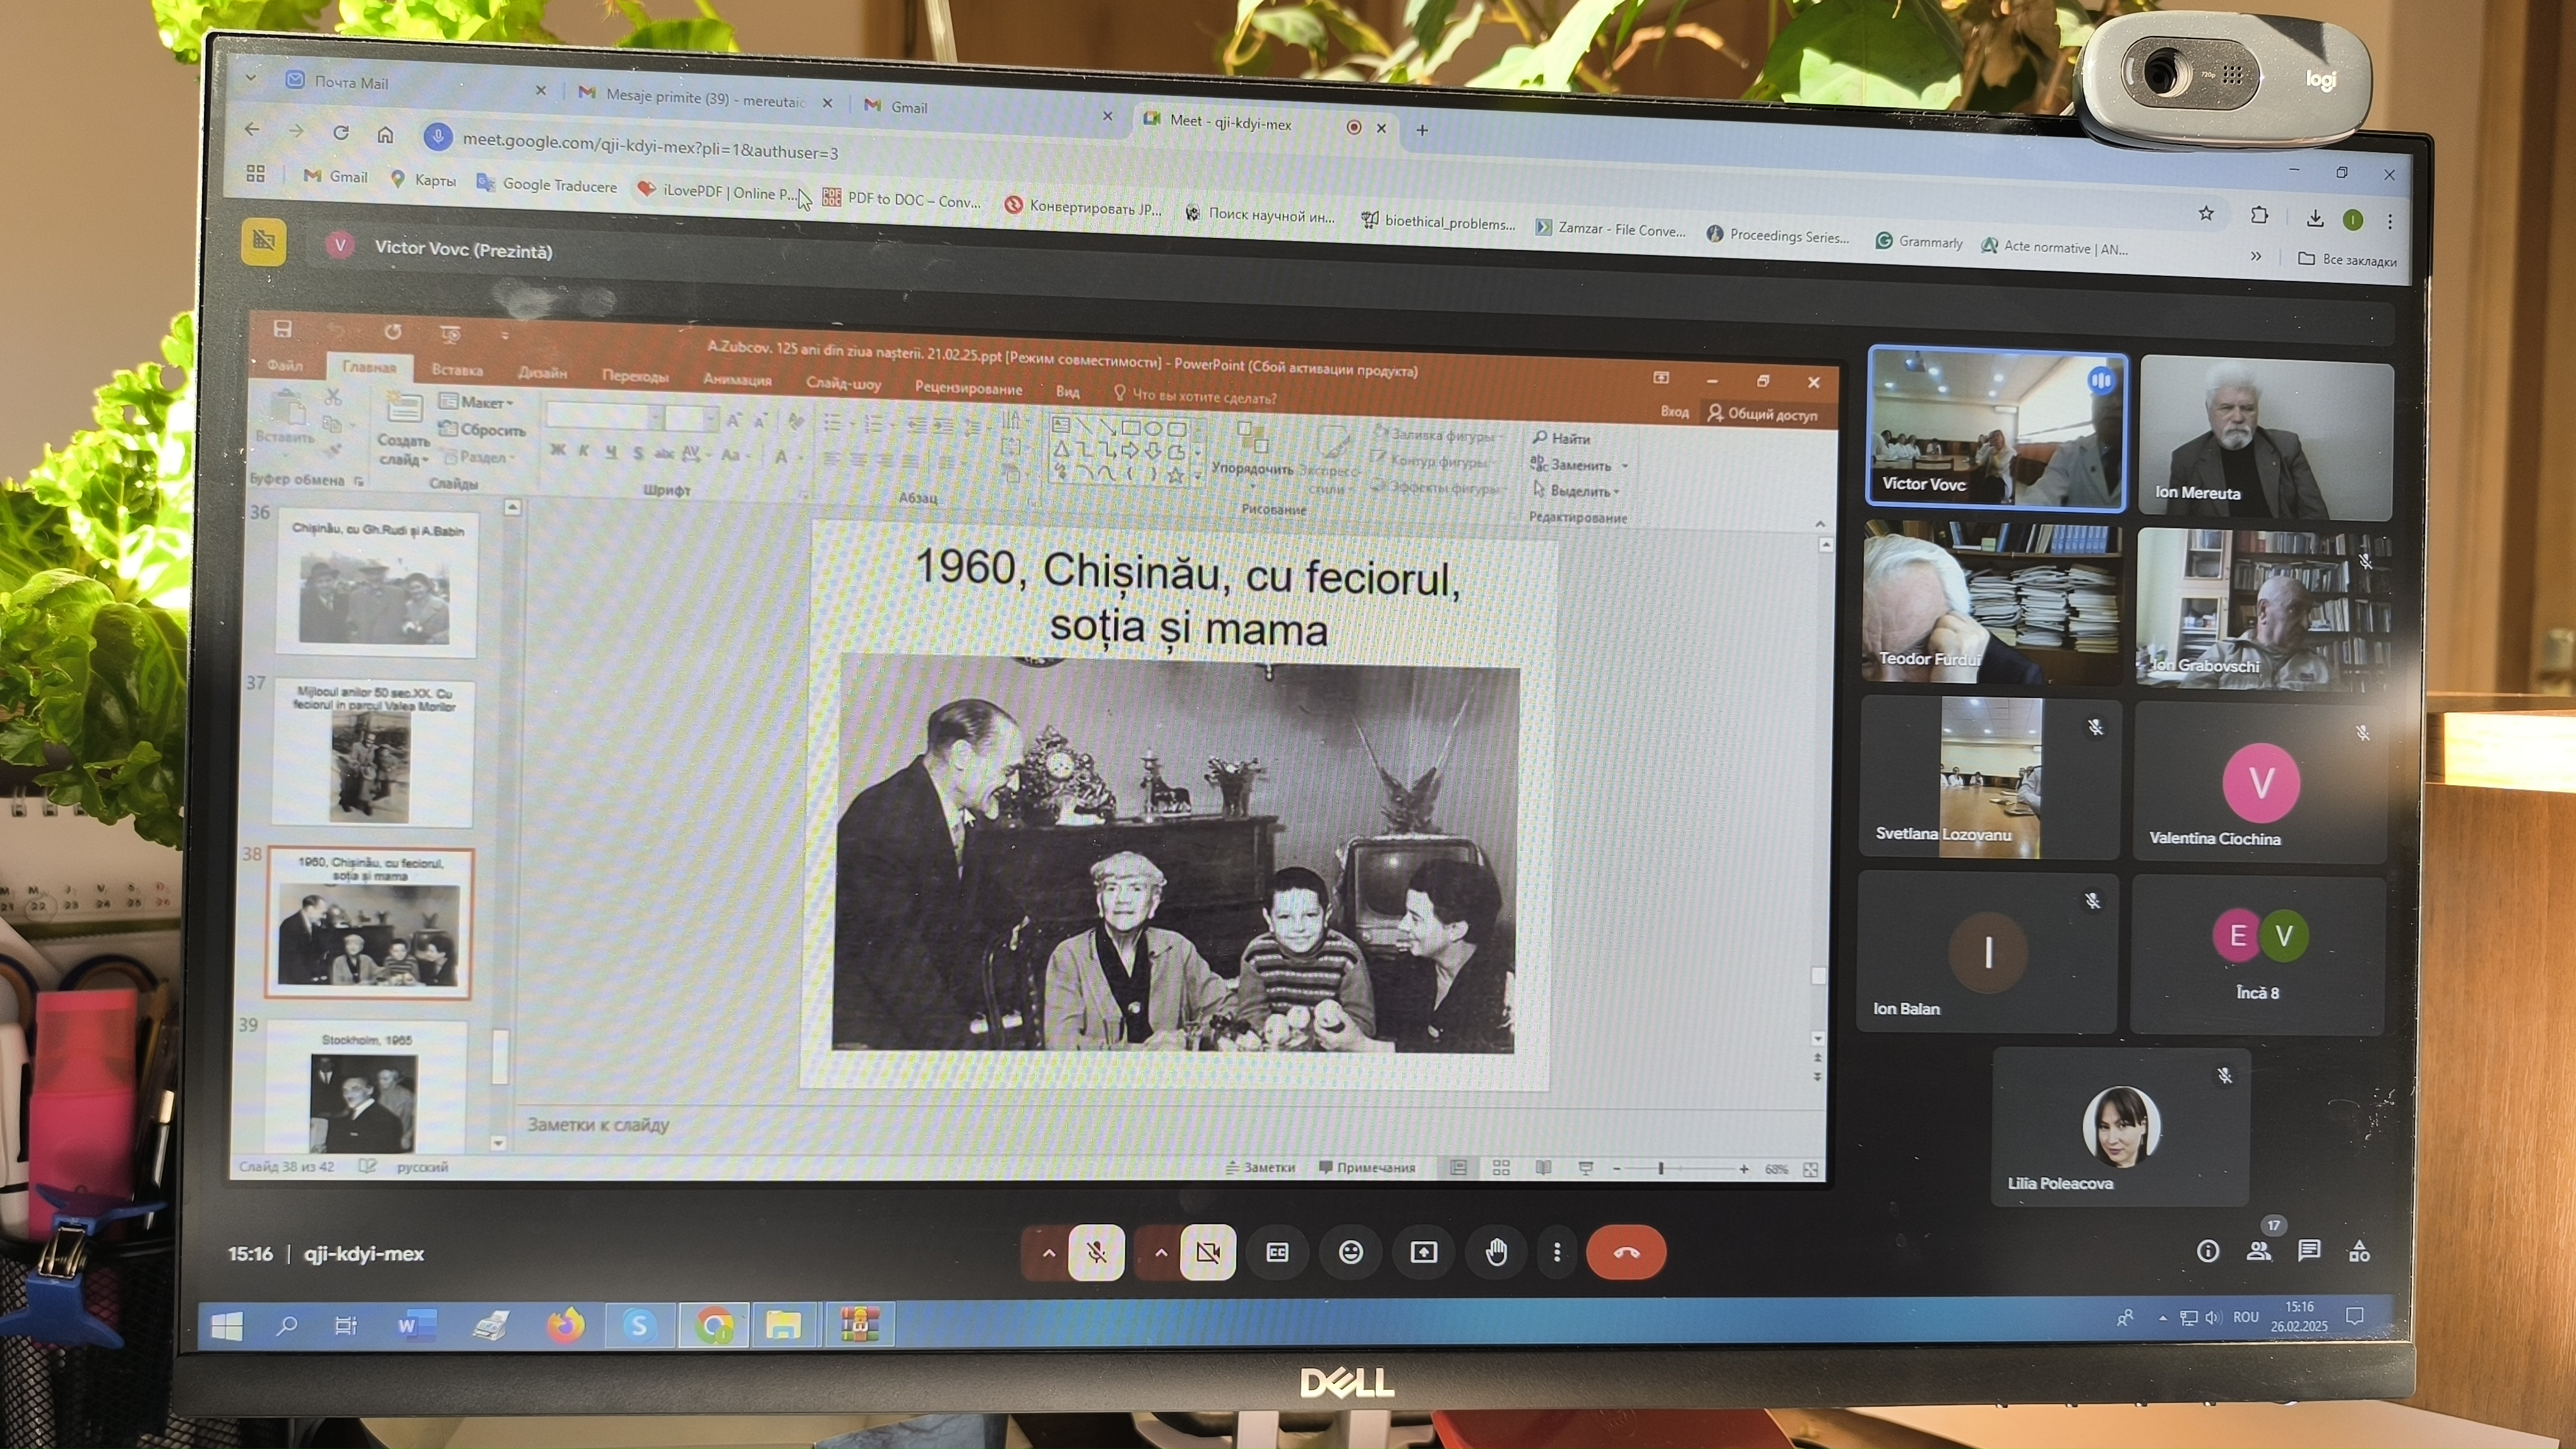Click the red leave call button

tap(1626, 1251)
